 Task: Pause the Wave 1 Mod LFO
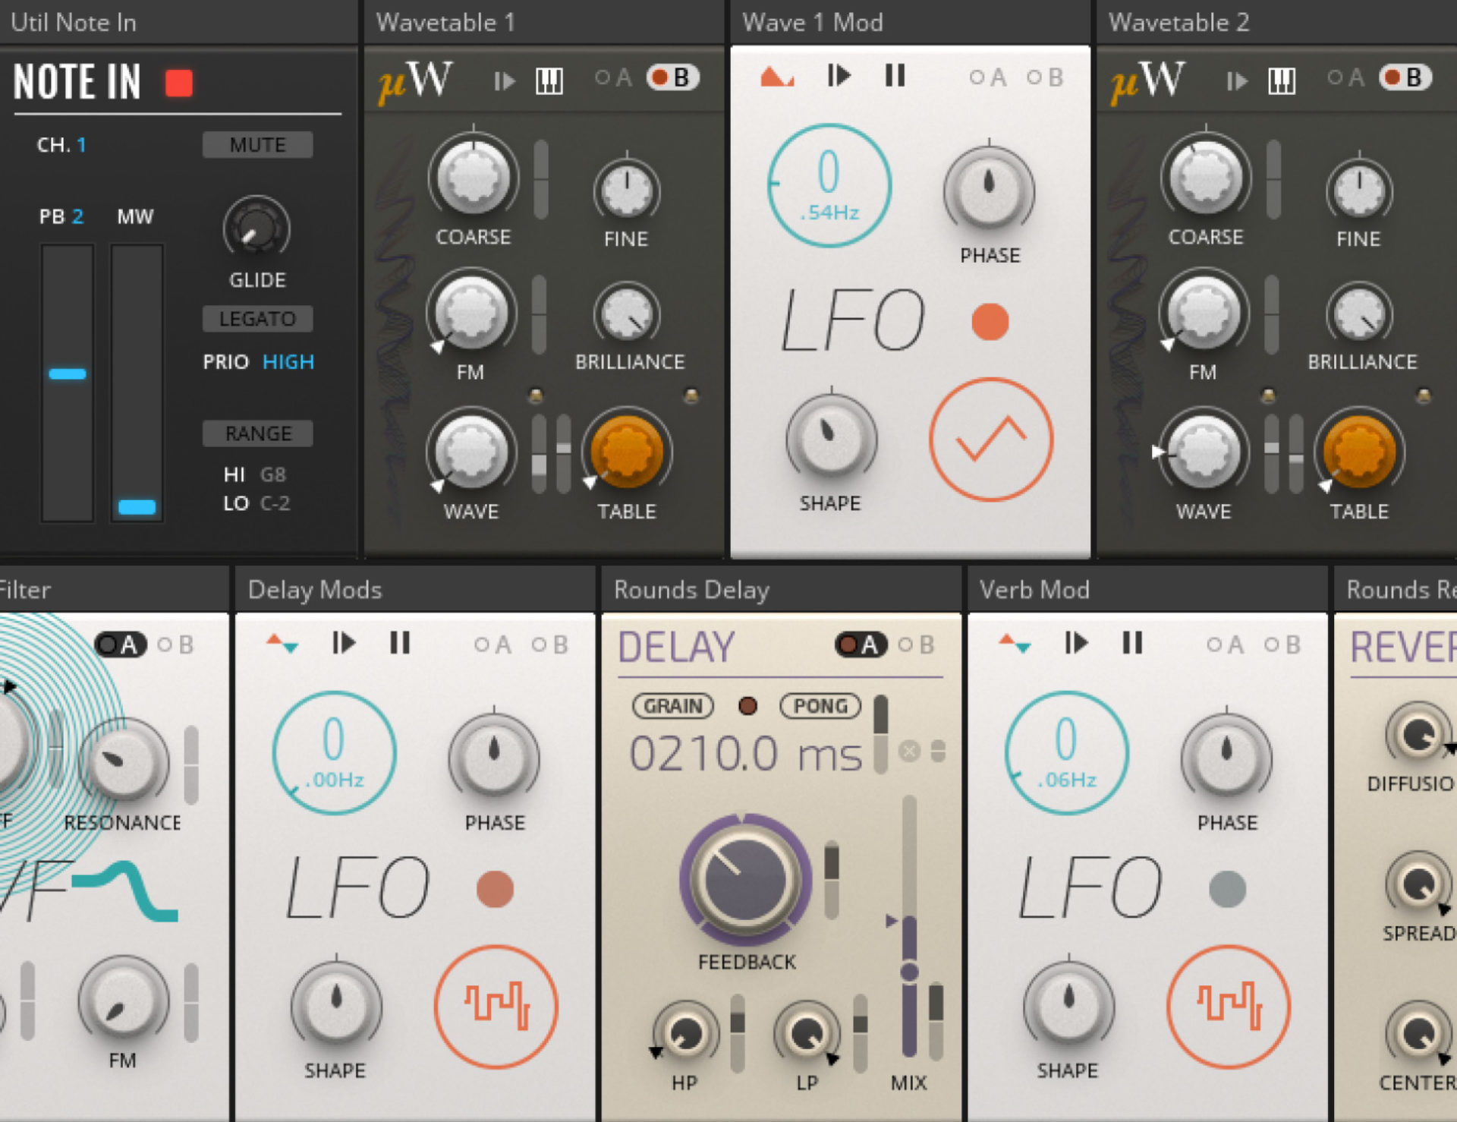pyautogui.click(x=895, y=75)
